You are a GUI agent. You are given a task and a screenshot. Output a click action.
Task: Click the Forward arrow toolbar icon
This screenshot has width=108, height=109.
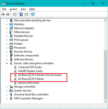pyautogui.click(x=8, y=14)
